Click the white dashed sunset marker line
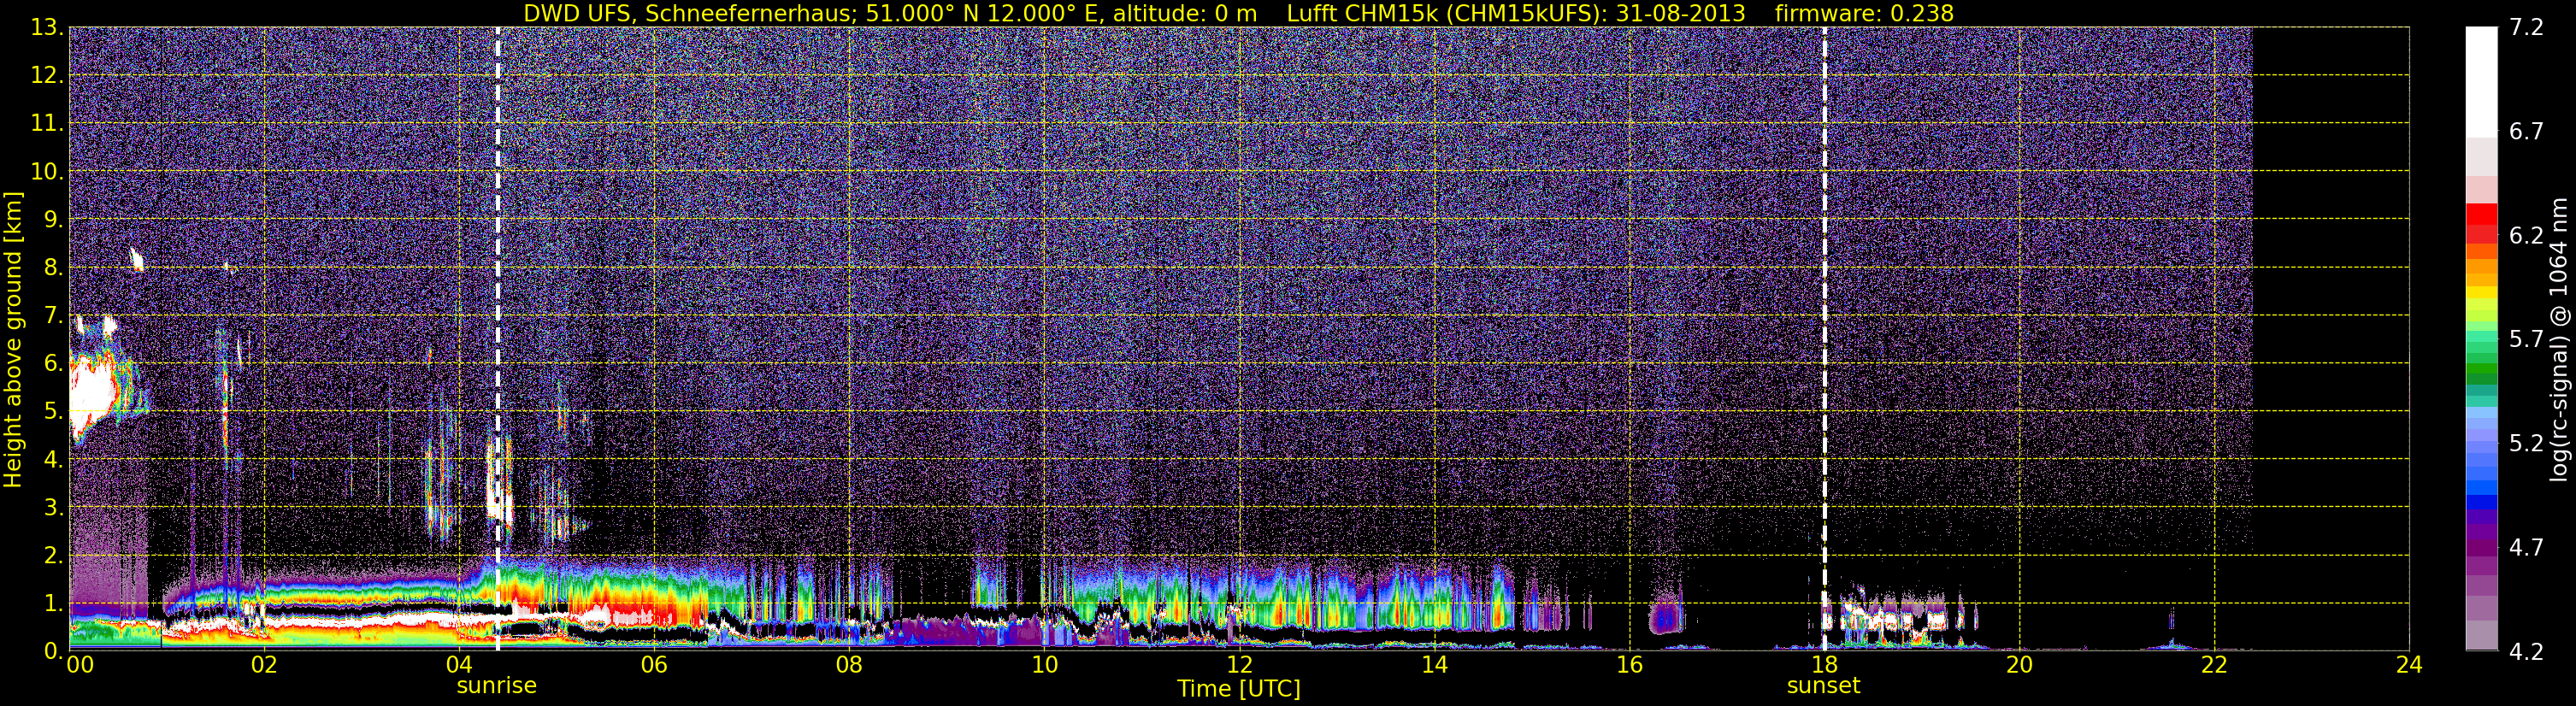The width and height of the screenshot is (2576, 706). (x=1824, y=340)
